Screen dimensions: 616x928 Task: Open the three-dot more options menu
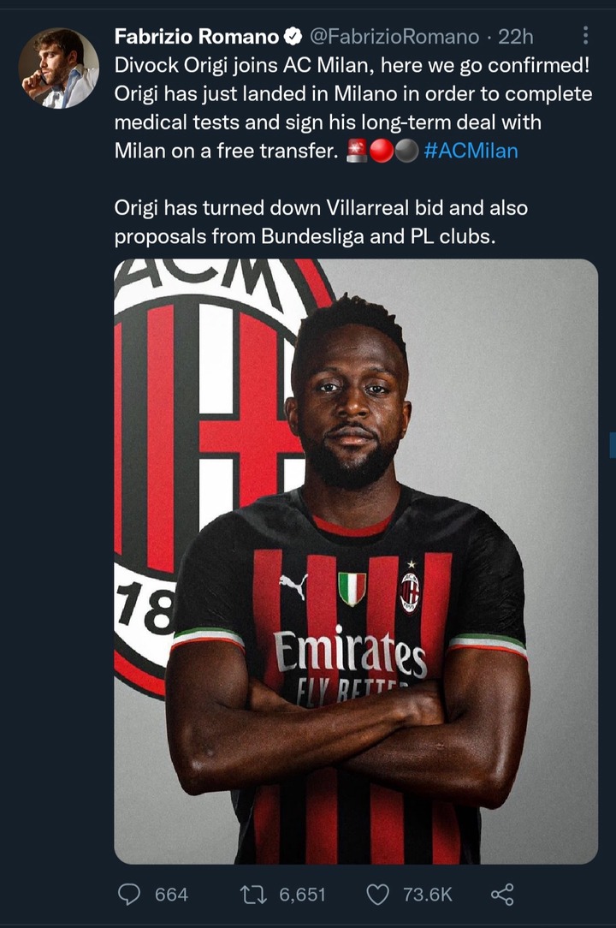(x=585, y=35)
